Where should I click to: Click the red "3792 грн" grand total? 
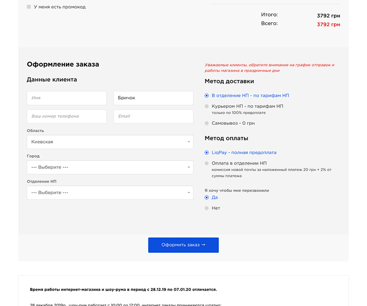click(x=329, y=24)
